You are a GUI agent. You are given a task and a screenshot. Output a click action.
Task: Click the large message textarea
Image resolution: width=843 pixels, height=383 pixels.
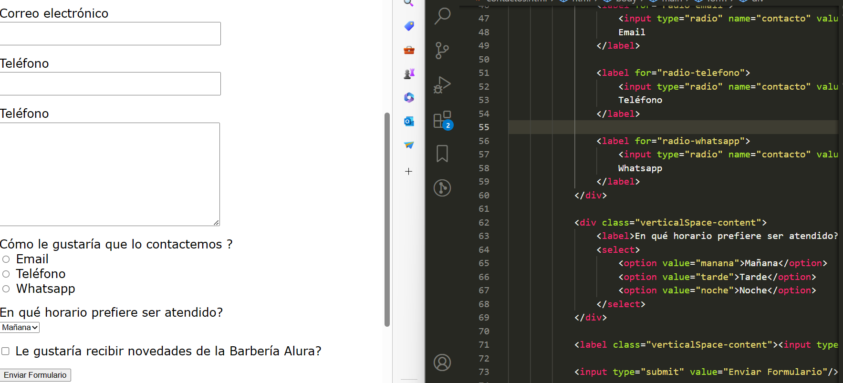pos(110,174)
